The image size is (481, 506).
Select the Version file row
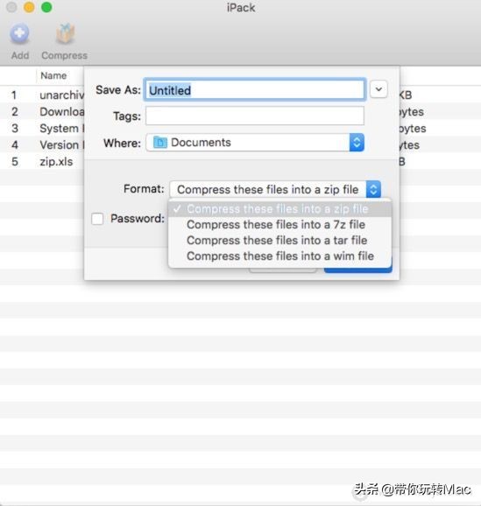click(42, 145)
